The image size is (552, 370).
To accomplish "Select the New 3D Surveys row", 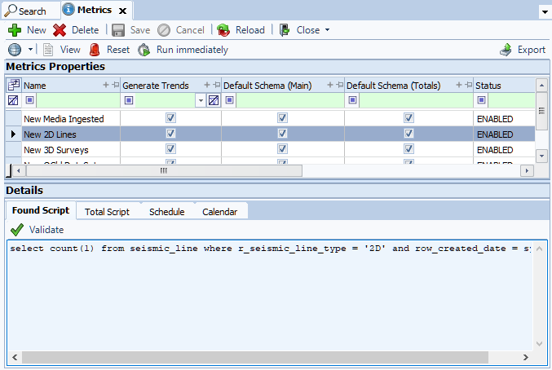I will pyautogui.click(x=271, y=149).
